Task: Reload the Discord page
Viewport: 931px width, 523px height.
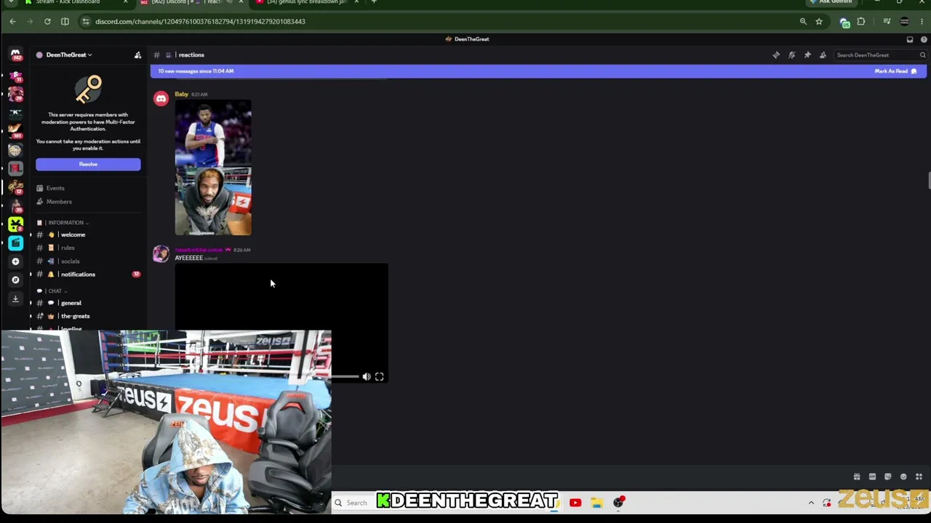Action: pyautogui.click(x=47, y=22)
